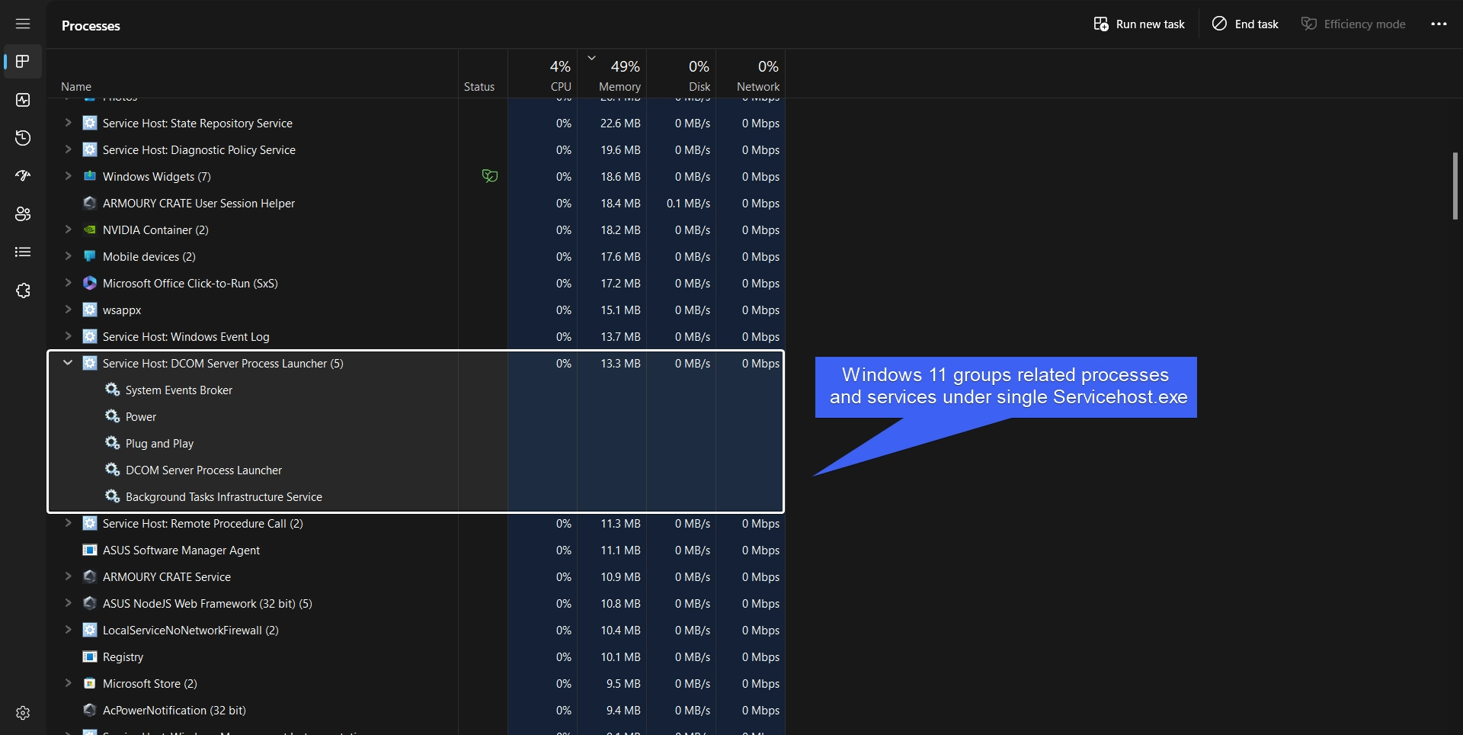Viewport: 1463px width, 735px height.
Task: Open the Users panel
Action: (23, 214)
